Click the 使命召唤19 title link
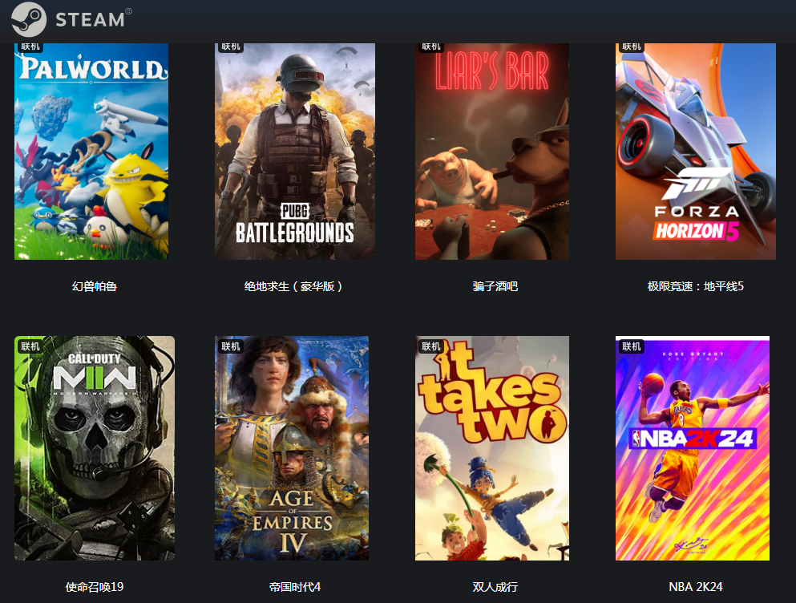 tap(95, 587)
